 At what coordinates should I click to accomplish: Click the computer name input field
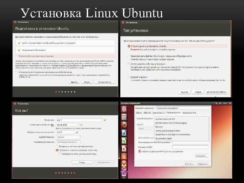click(x=67, y=125)
